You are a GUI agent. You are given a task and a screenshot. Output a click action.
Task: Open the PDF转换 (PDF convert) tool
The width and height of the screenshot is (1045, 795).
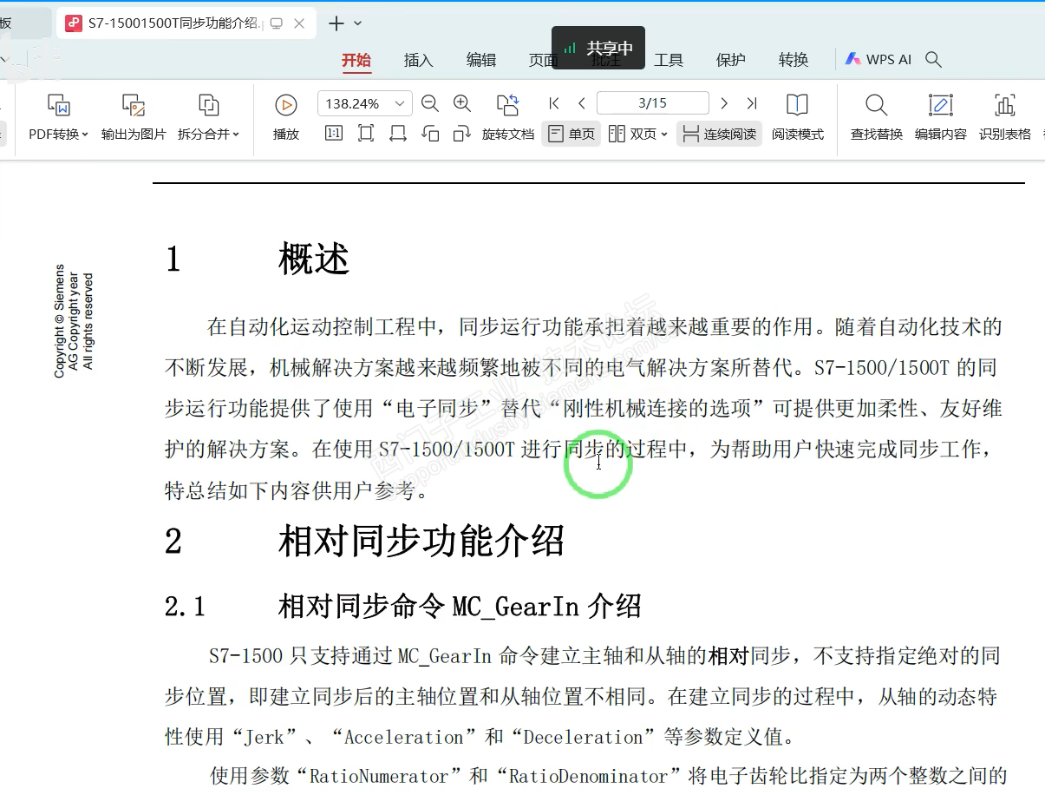point(59,117)
